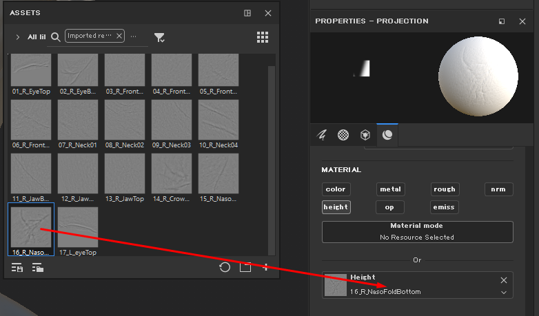
Task: Select the 14_R_Crow... asset thumbnail
Action: (x=172, y=173)
